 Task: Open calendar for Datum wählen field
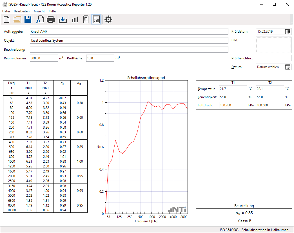coord(288,67)
